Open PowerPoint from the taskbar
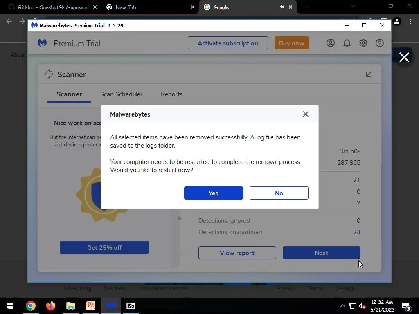Image resolution: width=419 pixels, height=314 pixels. point(90,306)
